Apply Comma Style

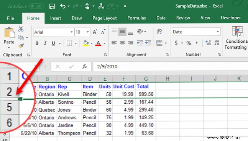click(197, 43)
